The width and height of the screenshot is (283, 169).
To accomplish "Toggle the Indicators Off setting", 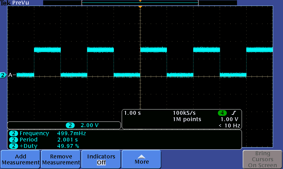I will pyautogui.click(x=101, y=159).
